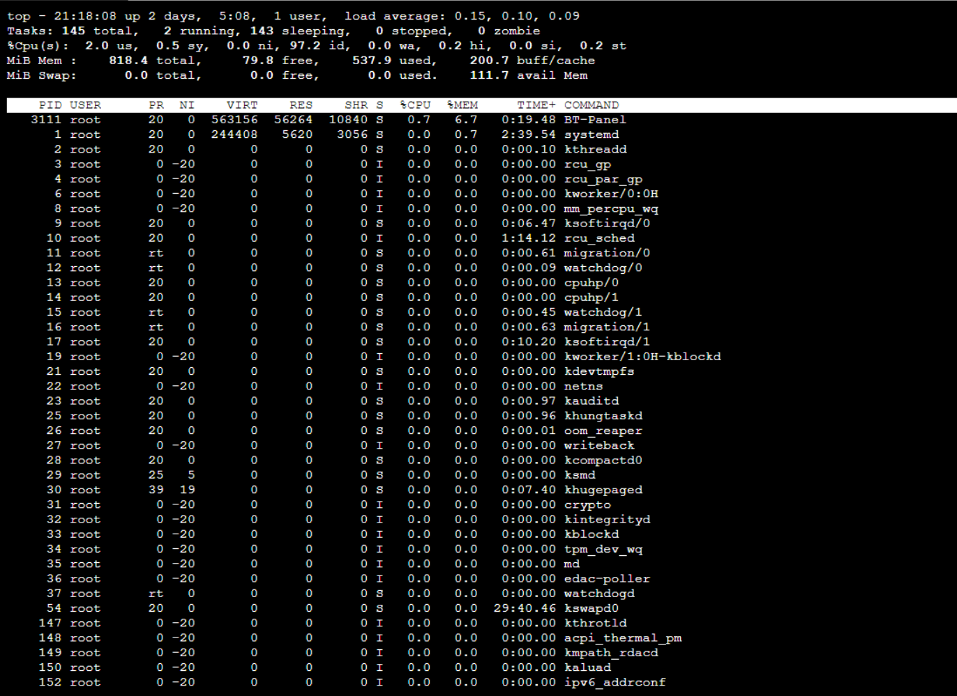The image size is (957, 696).
Task: Click the rcu_par_gp command entry
Action: [x=603, y=179]
